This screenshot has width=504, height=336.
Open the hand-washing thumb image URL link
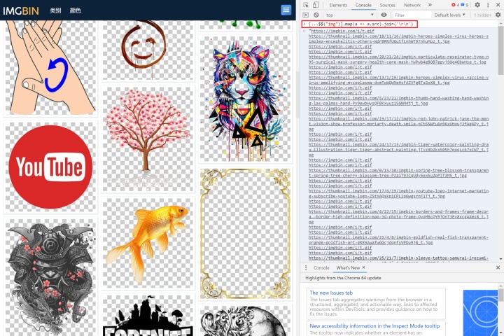pyautogui.click(x=398, y=100)
